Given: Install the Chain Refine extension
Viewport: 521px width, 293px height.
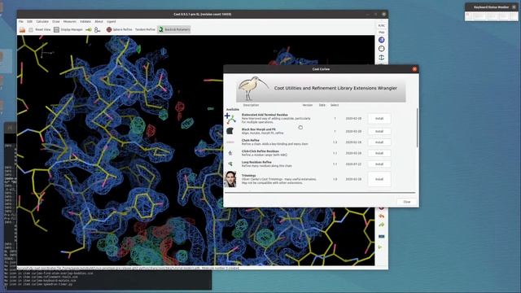Looking at the screenshot, I should click(379, 142).
